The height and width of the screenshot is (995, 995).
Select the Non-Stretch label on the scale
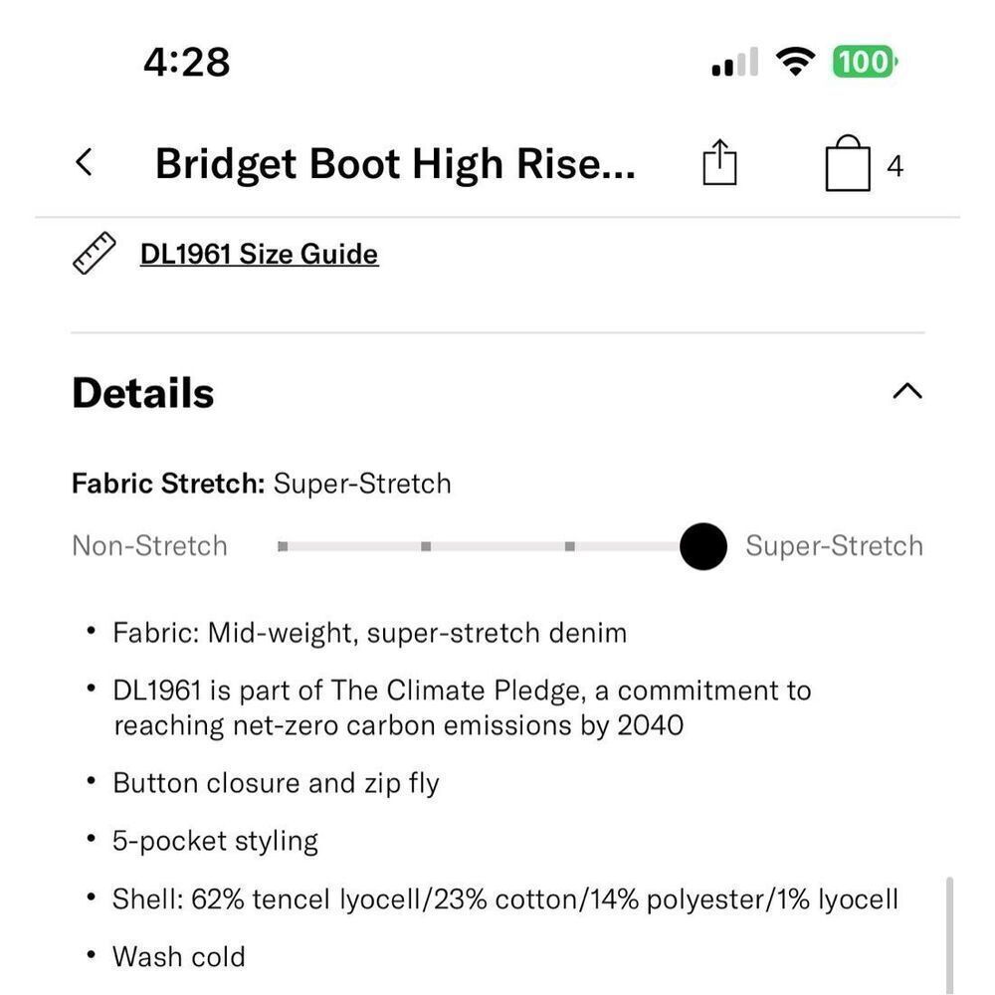pyautogui.click(x=149, y=545)
